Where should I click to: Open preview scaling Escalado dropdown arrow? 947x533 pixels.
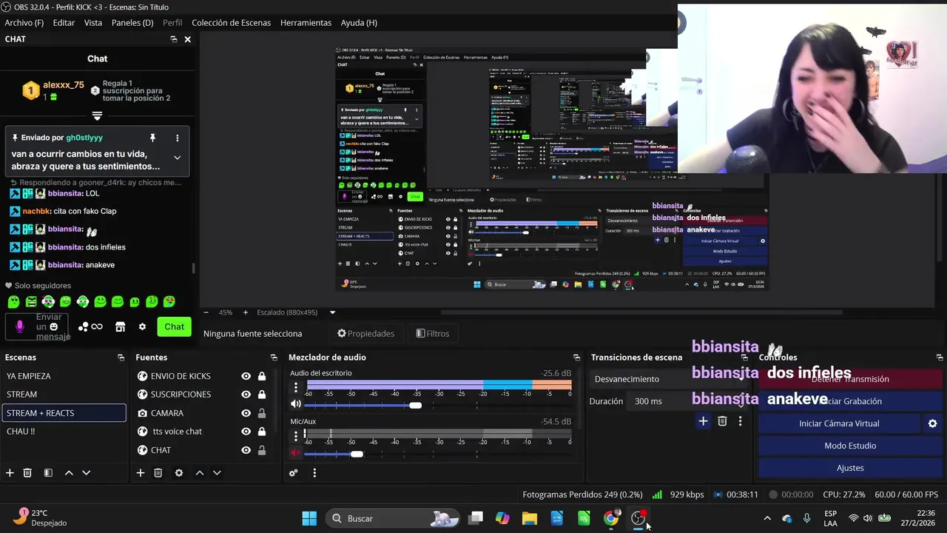click(332, 312)
